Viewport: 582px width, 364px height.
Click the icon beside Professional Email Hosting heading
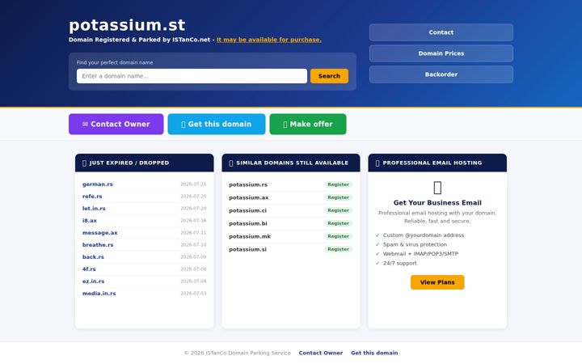point(377,163)
